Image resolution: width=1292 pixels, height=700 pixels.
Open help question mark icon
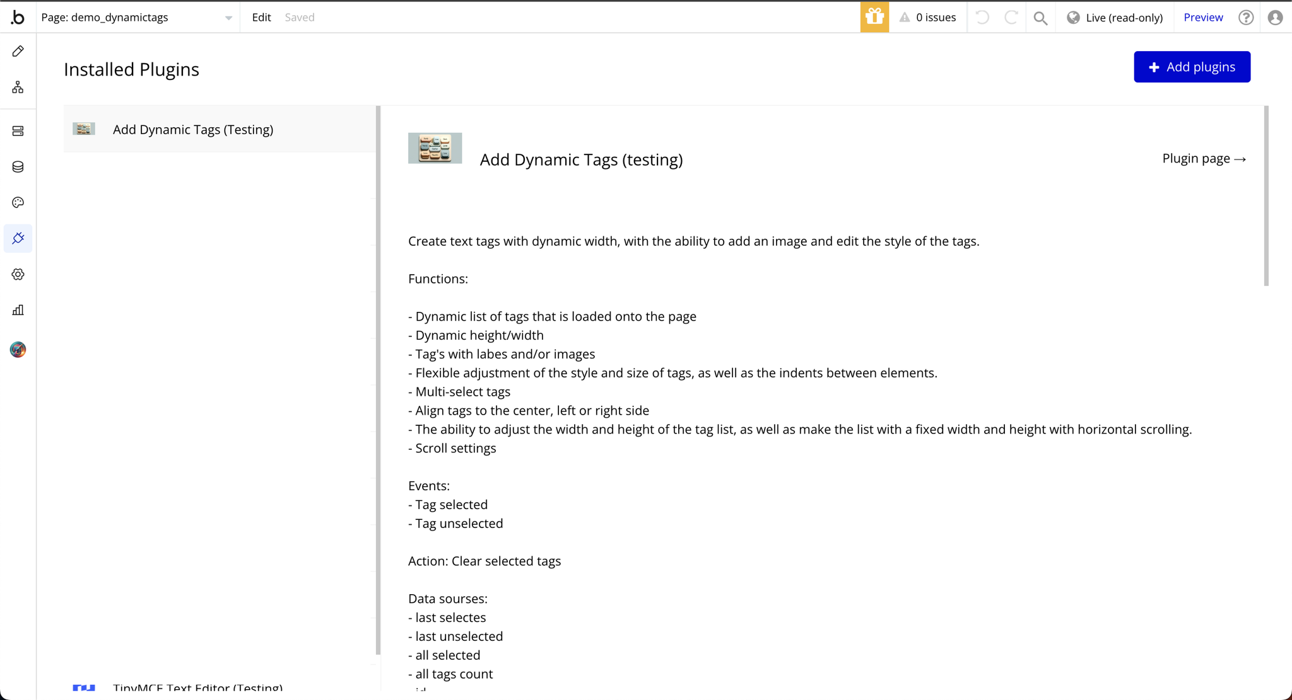(x=1246, y=17)
